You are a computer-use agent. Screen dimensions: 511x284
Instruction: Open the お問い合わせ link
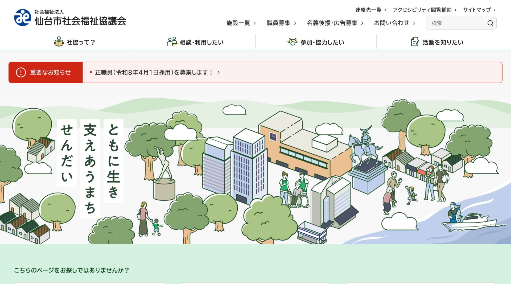pyautogui.click(x=394, y=23)
